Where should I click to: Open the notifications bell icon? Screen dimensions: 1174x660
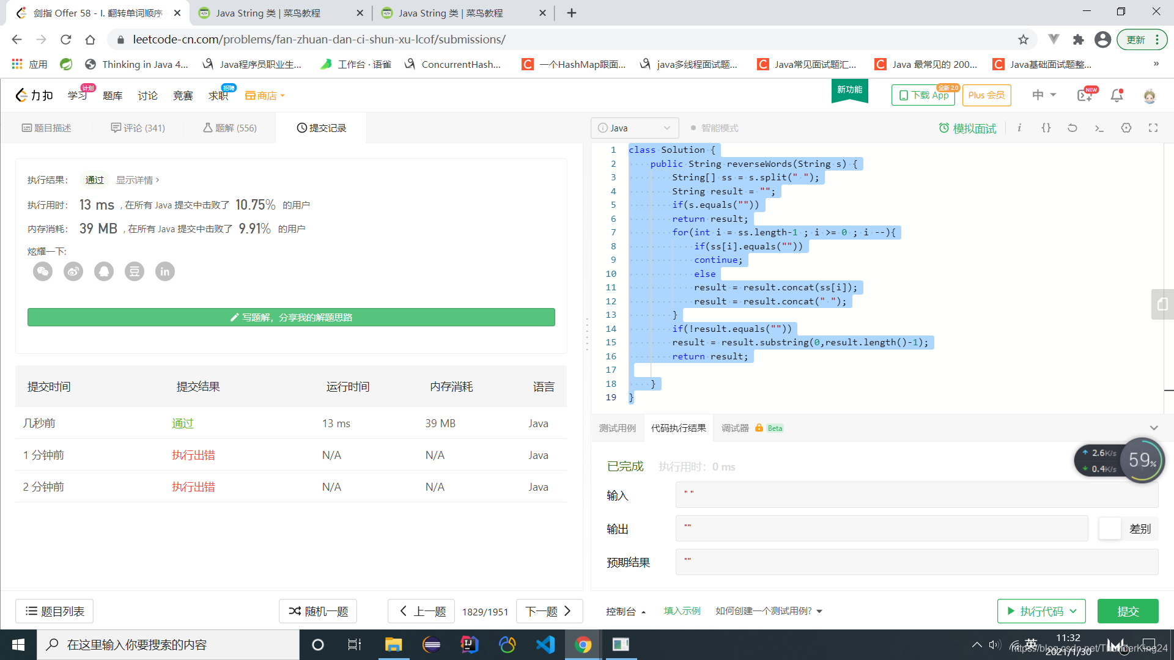pos(1117,95)
